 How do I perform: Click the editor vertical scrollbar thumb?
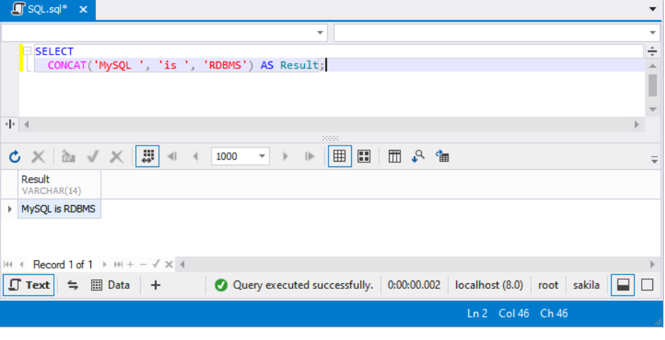pyautogui.click(x=652, y=85)
